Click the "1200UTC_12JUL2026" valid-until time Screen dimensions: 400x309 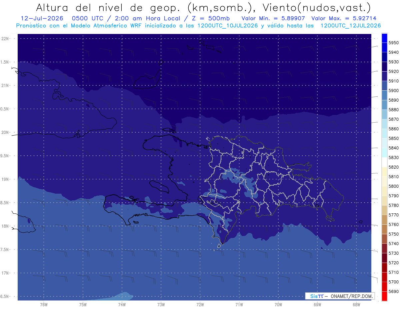point(350,25)
